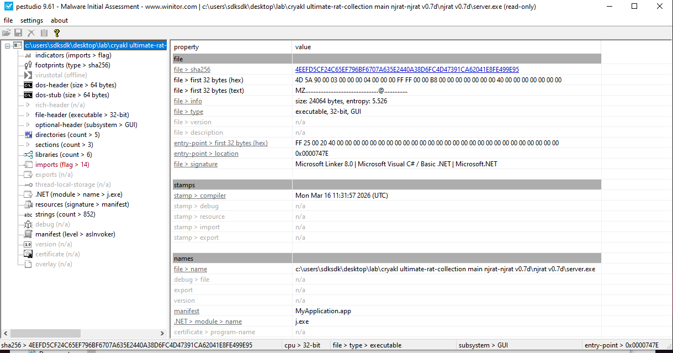This screenshot has height=353, width=673.
Task: Click the save toolbar icon
Action: click(x=18, y=33)
